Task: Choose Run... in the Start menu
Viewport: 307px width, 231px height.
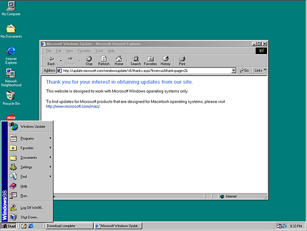Action: 30,196
